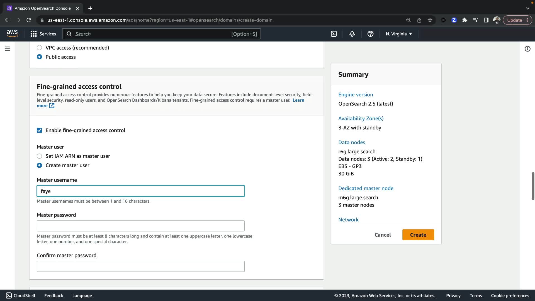Click into the Master password field
Screen dimensions: 535x301
coord(140,226)
